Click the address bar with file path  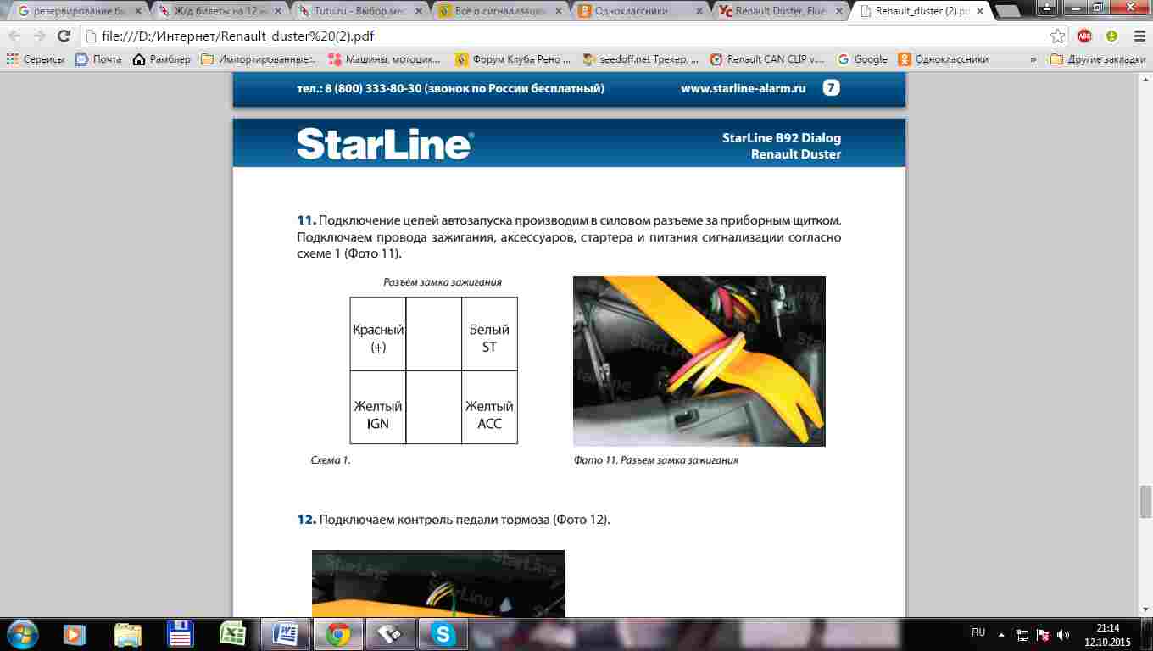560,36
